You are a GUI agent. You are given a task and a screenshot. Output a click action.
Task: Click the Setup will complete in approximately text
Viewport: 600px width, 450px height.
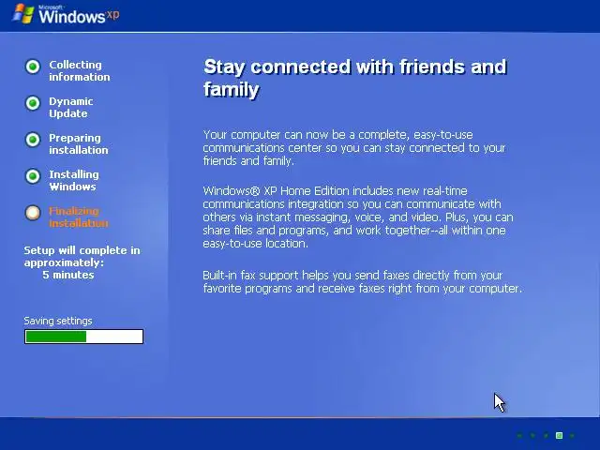point(82,256)
